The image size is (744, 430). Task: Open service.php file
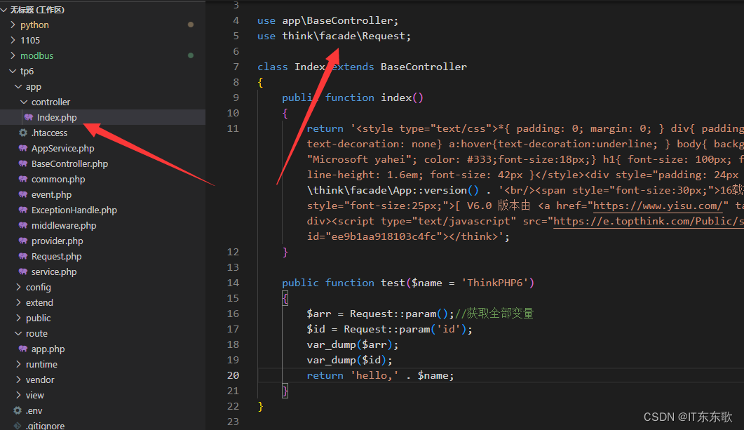pyautogui.click(x=53, y=272)
